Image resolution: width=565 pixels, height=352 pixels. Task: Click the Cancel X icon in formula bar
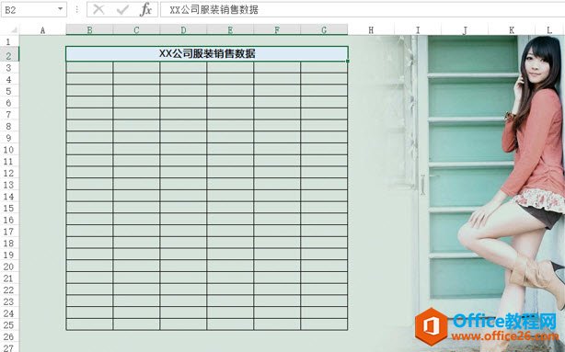[98, 10]
